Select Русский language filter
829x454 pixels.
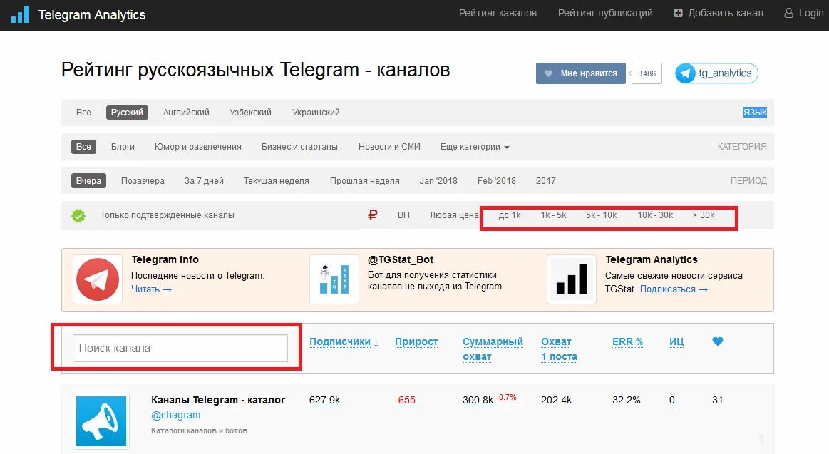[x=127, y=113]
